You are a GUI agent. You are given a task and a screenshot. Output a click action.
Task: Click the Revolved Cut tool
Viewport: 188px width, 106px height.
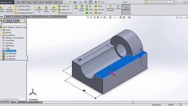(53, 9)
